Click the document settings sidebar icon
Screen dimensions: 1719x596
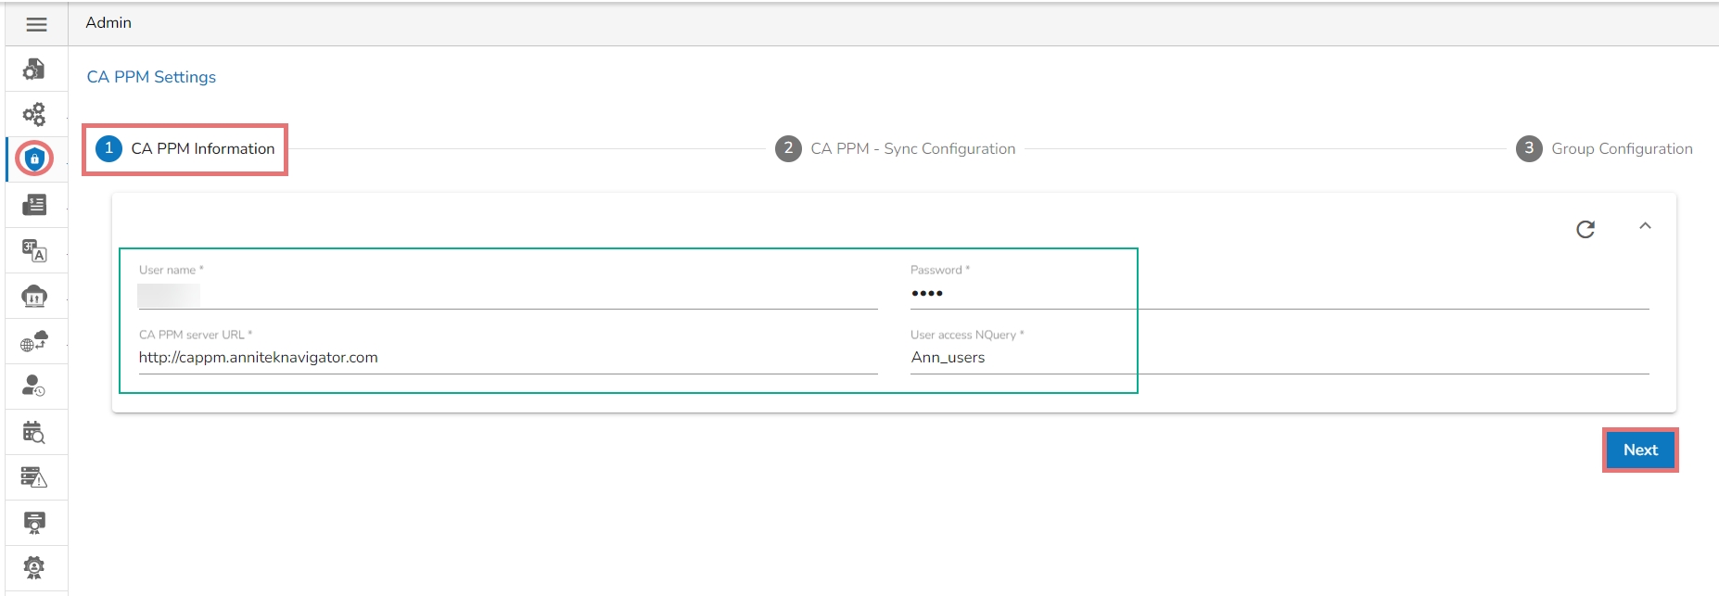click(34, 69)
